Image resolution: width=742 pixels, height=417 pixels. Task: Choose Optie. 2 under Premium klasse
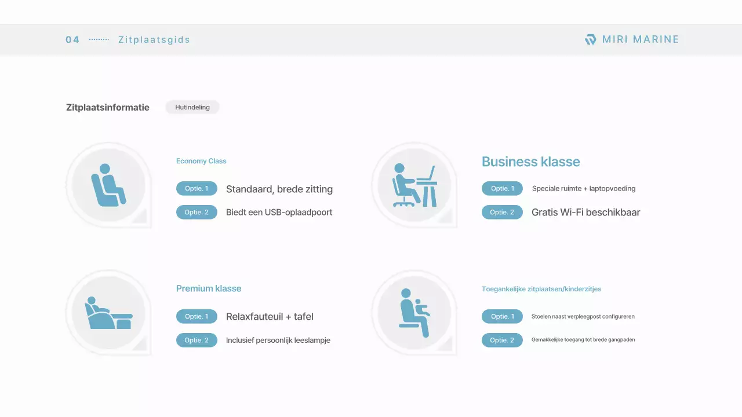(197, 341)
